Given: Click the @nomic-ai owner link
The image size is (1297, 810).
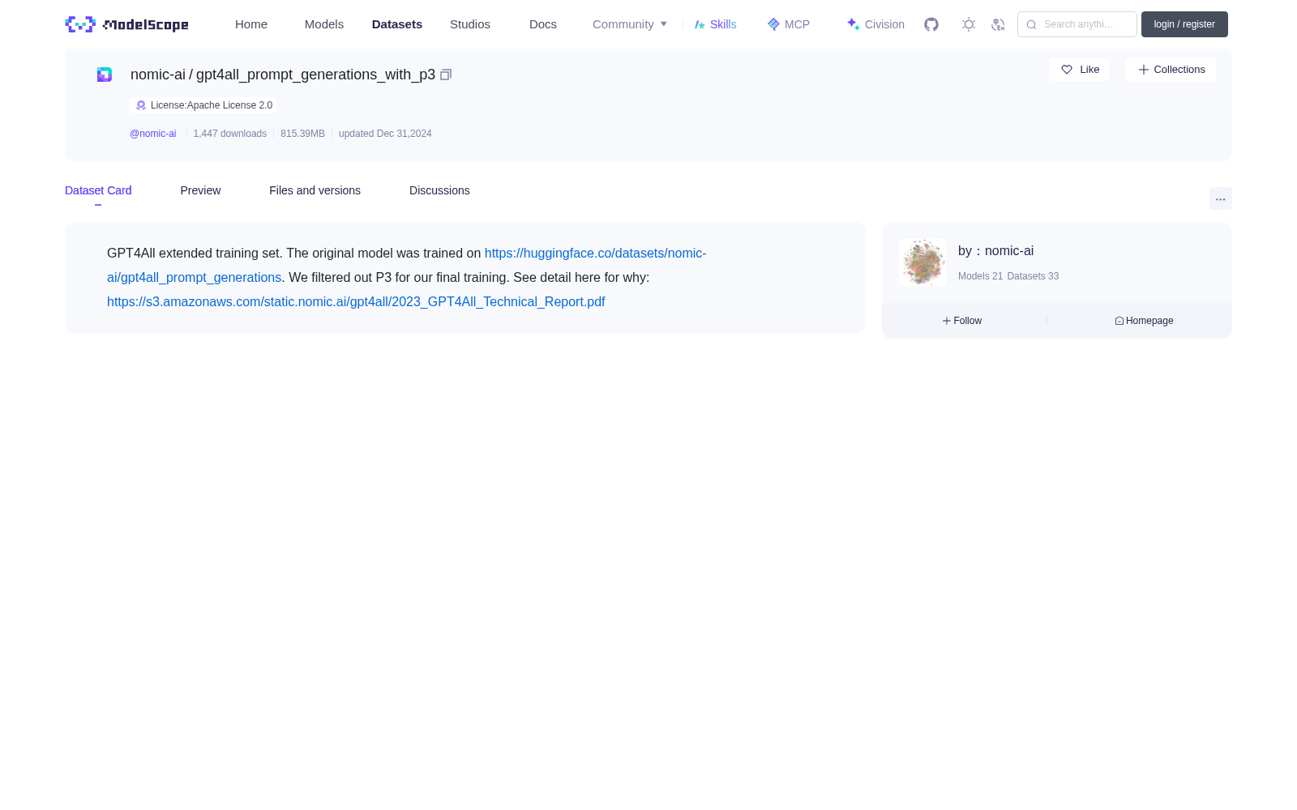Looking at the screenshot, I should click(x=152, y=134).
